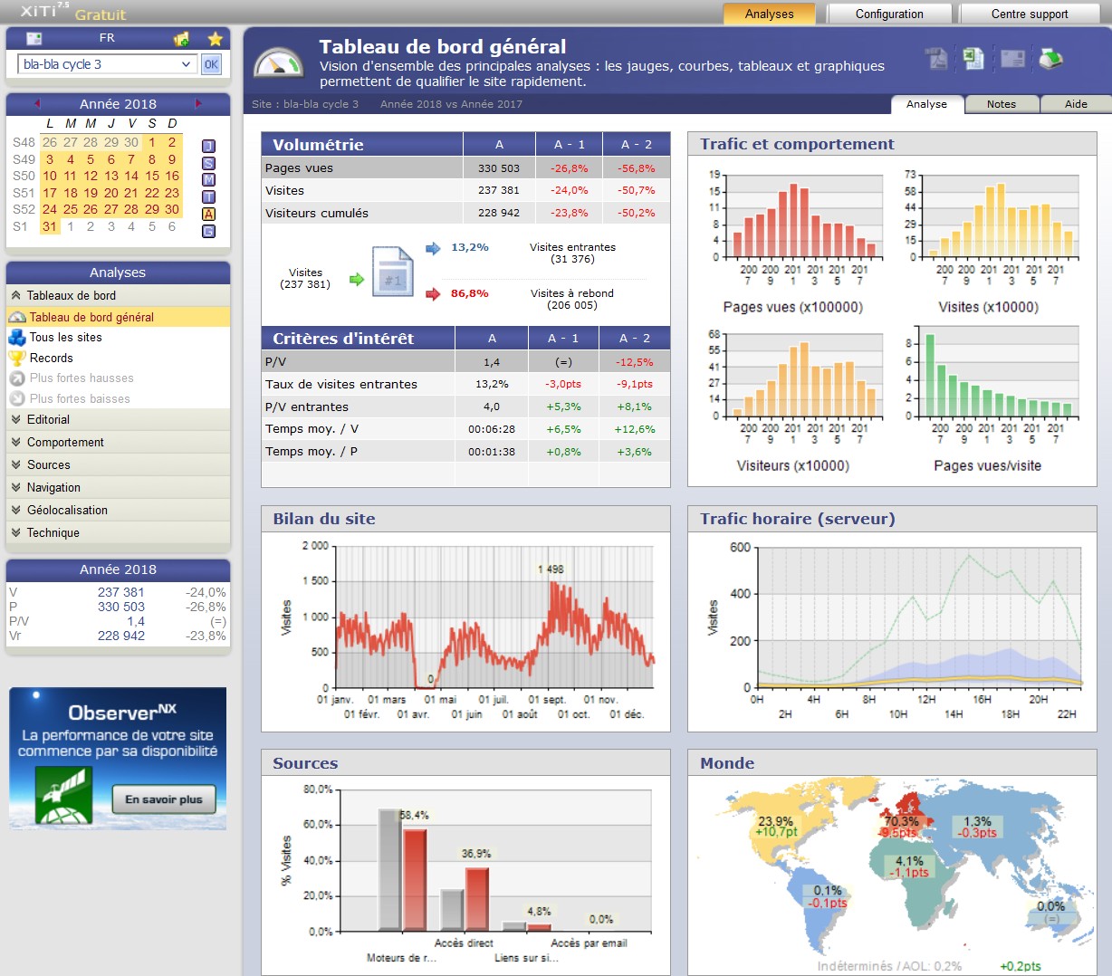Click the print dashboard icon
The width and height of the screenshot is (1112, 976).
pyautogui.click(x=1050, y=60)
